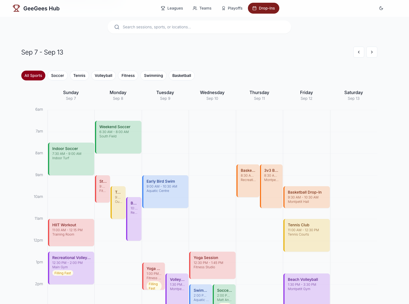This screenshot has height=304, width=409.
Task: Show only Volleyball sessions
Action: coord(103,76)
